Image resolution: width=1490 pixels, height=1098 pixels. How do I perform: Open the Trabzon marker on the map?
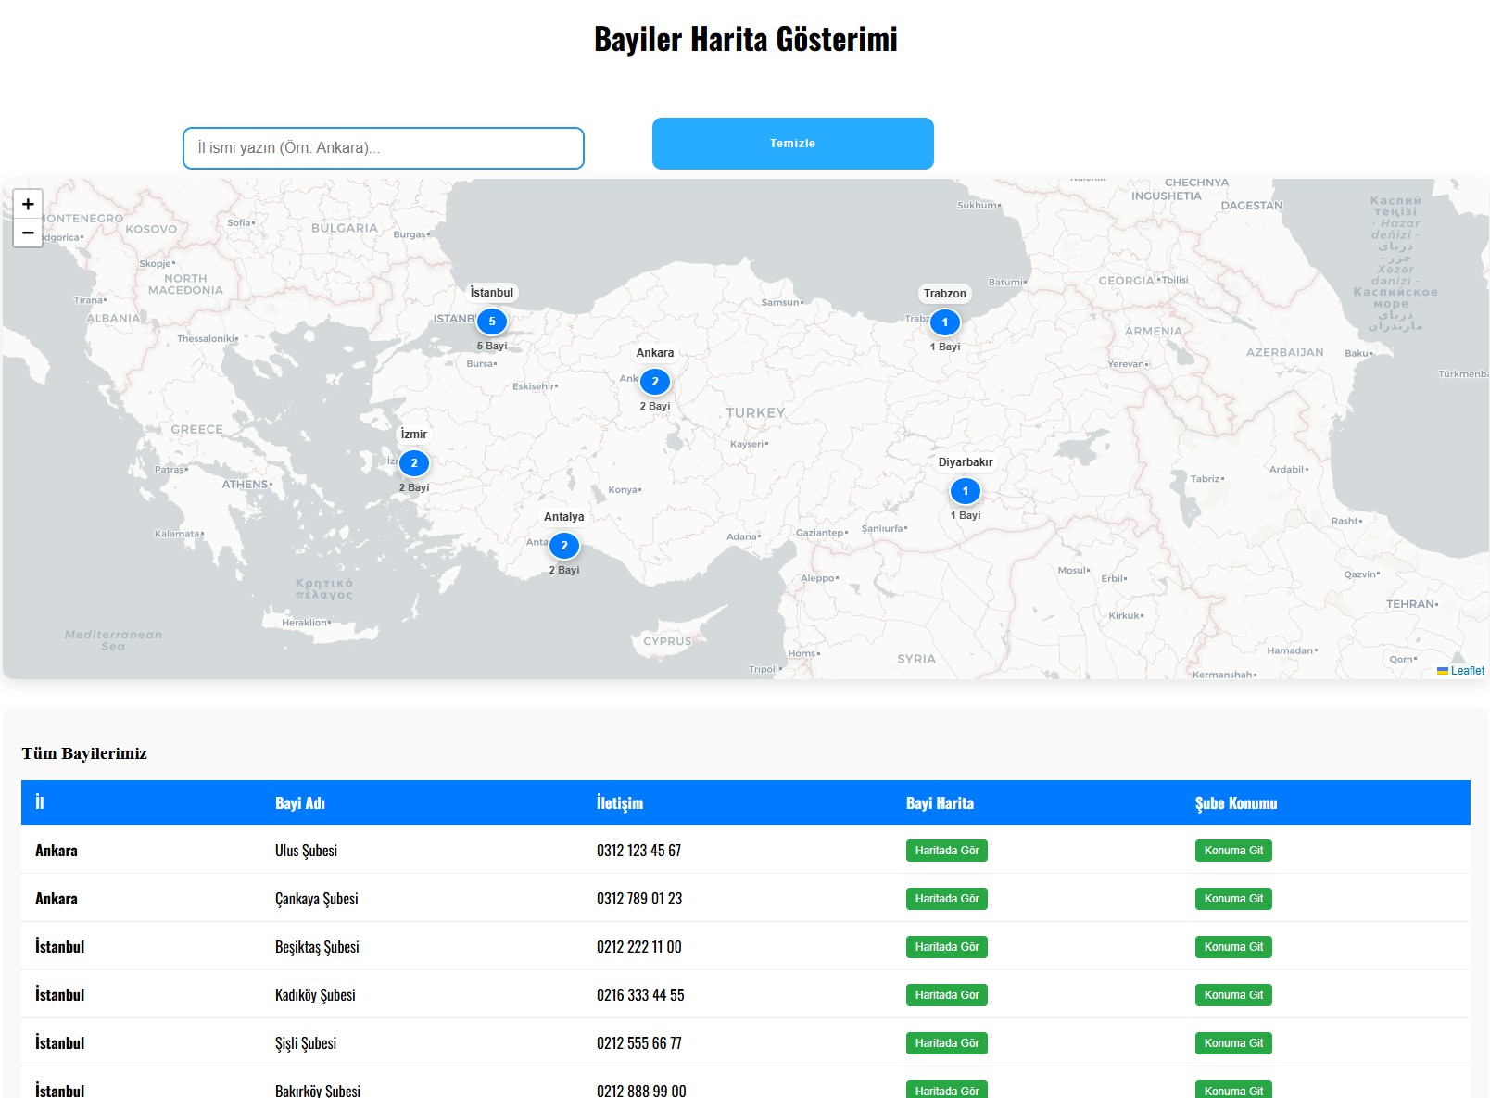coord(945,322)
